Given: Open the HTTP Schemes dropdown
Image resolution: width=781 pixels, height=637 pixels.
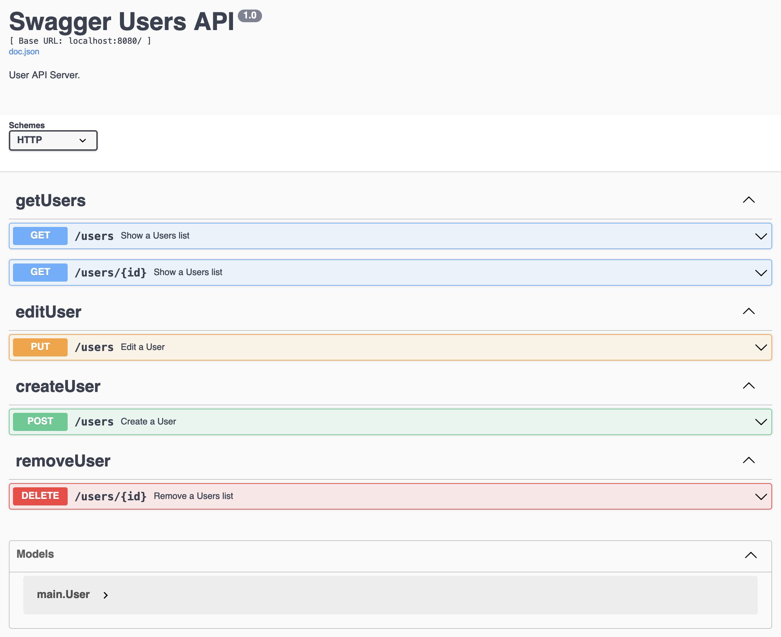Looking at the screenshot, I should coord(53,140).
